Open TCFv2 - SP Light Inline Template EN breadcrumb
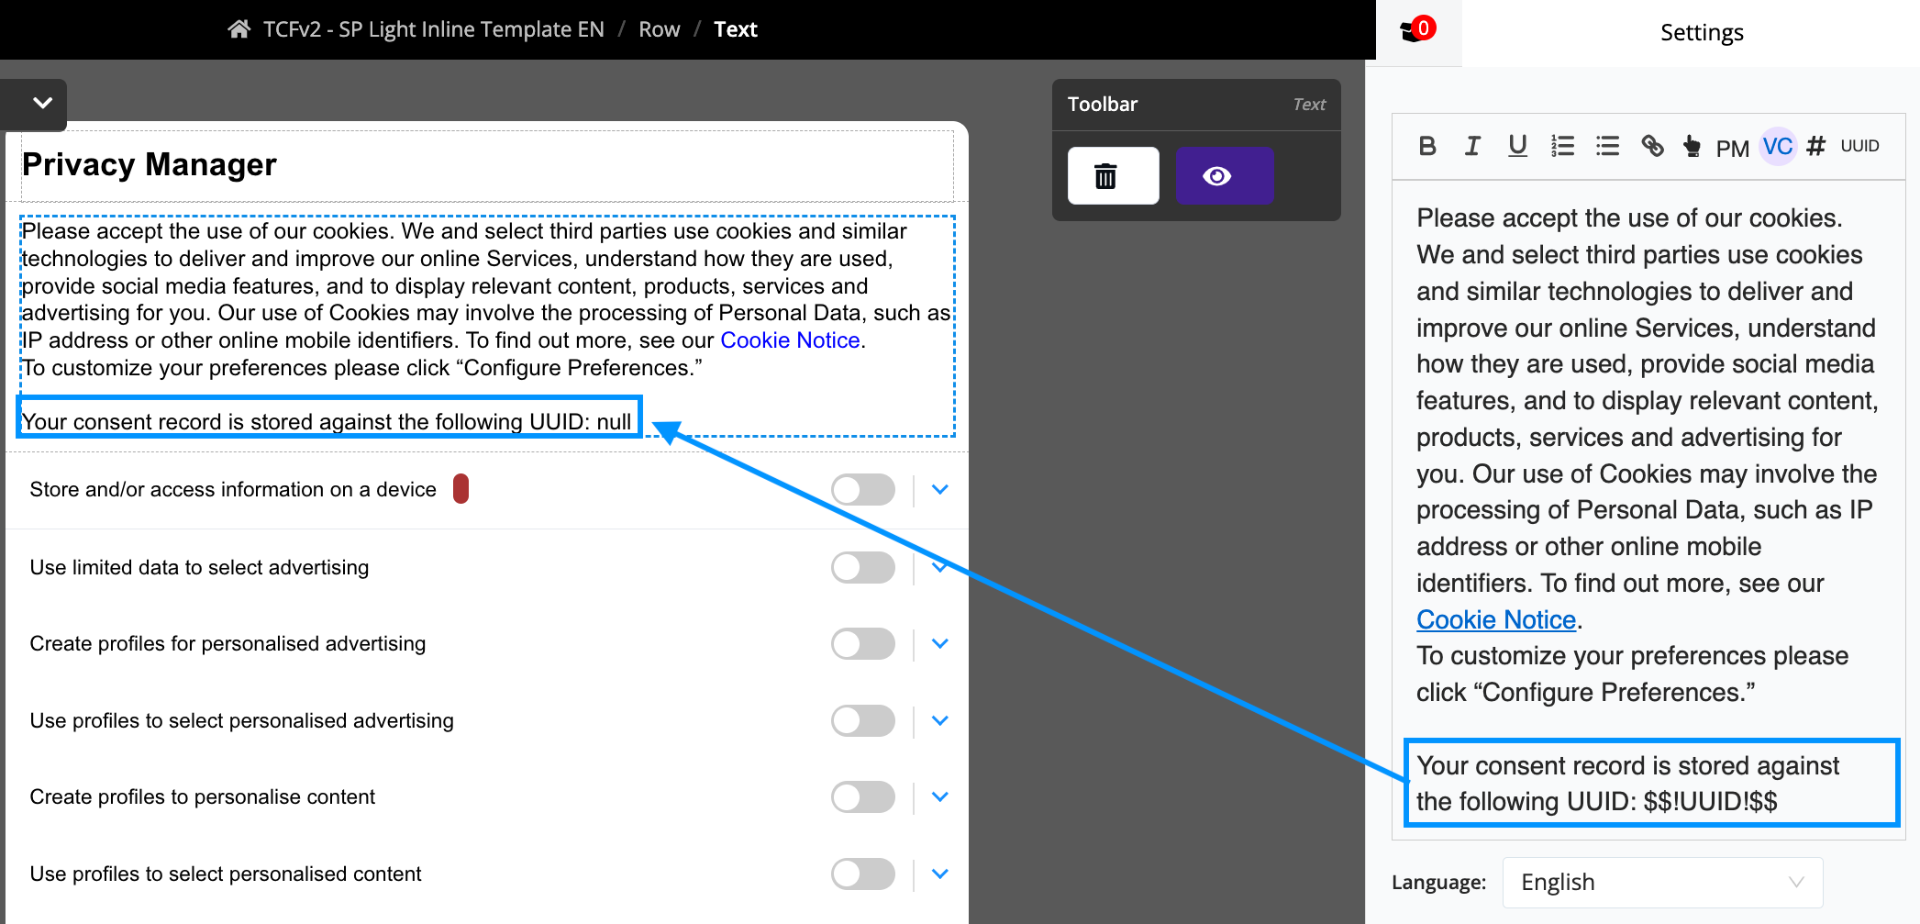 tap(433, 29)
